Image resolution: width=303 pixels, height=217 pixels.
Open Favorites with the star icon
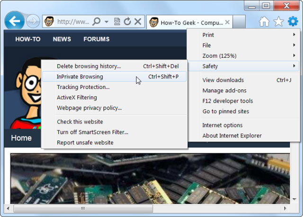click(x=279, y=22)
